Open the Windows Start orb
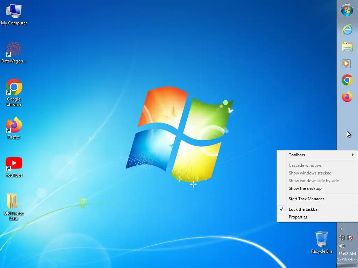The image size is (358, 268). (x=347, y=10)
